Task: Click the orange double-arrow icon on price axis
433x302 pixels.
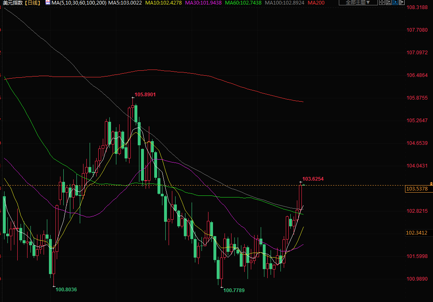Action: [x=431, y=182]
